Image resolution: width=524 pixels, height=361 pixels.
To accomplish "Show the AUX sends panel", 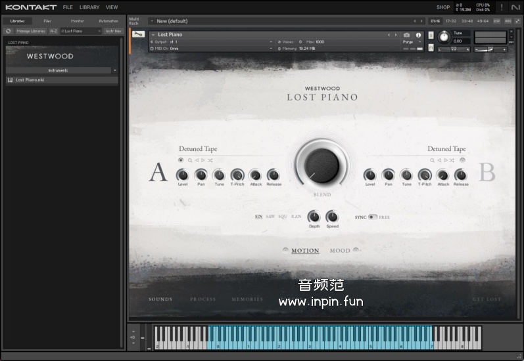I will point(508,21).
